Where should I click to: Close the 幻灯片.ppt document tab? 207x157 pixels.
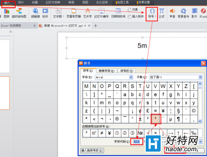pyautogui.click(x=89, y=26)
